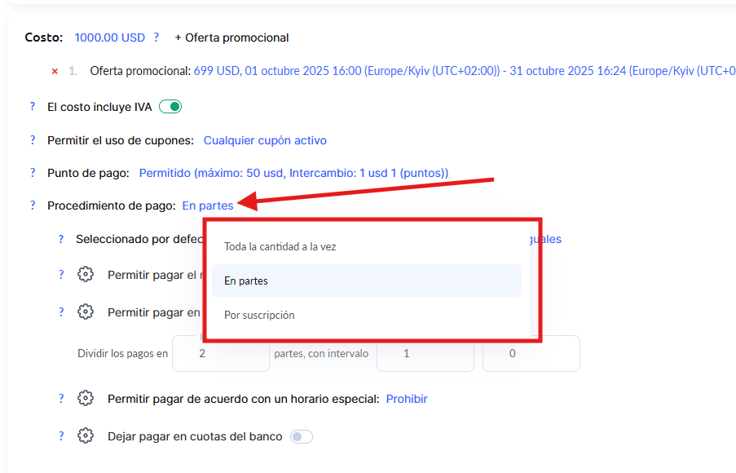Open help for Procedimiento de pago
This screenshot has height=473, width=736.
33,206
